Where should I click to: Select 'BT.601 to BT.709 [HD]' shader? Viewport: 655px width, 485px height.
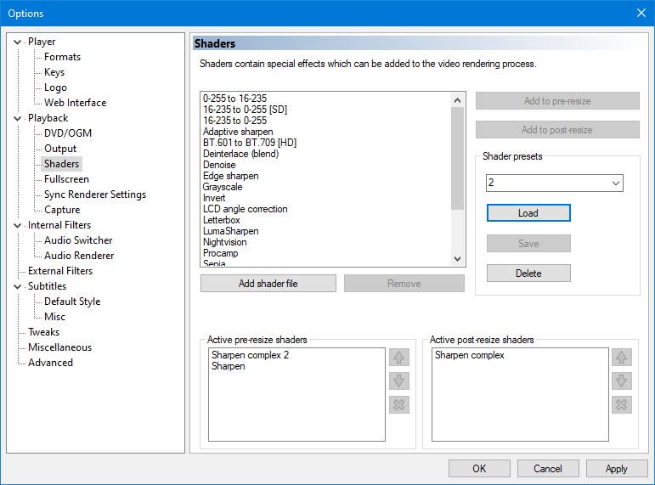tap(250, 143)
